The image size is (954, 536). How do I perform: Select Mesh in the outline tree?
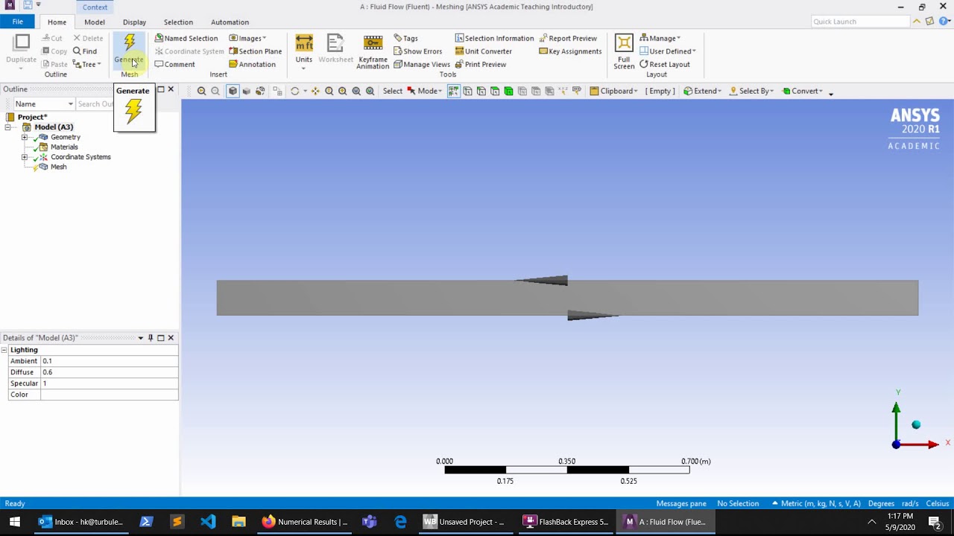(58, 167)
